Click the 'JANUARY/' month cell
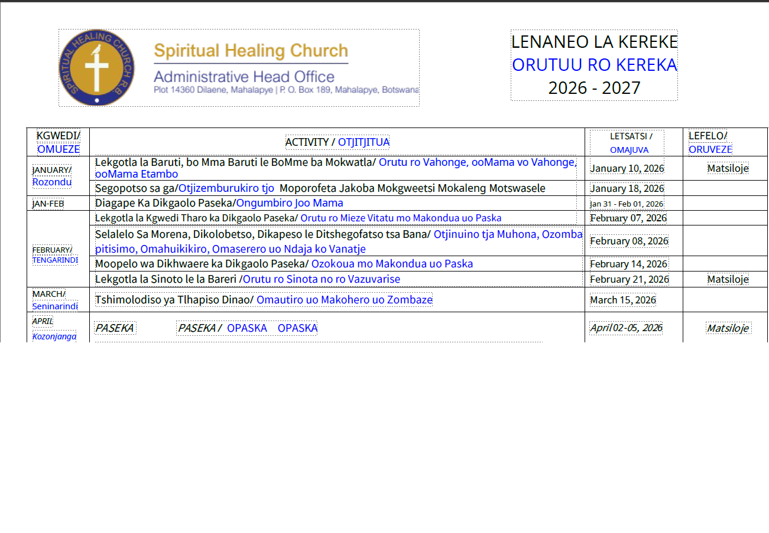This screenshot has width=769, height=533. 52,170
